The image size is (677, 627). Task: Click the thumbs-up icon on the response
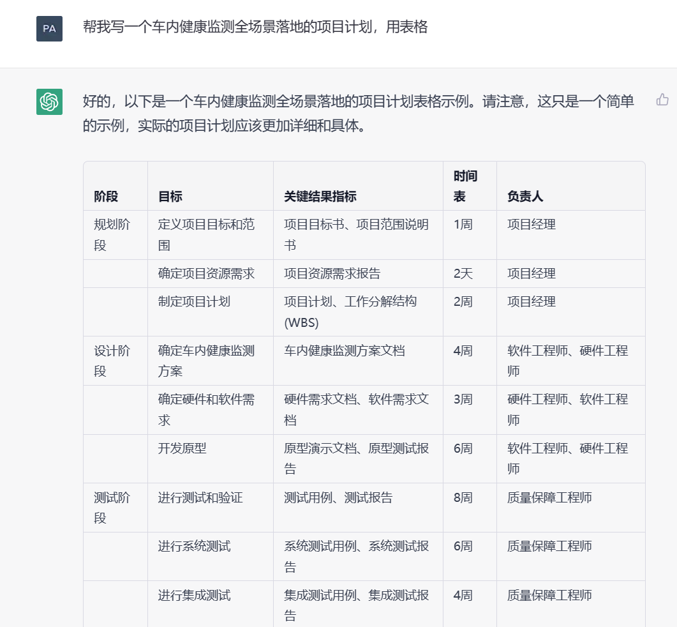662,100
